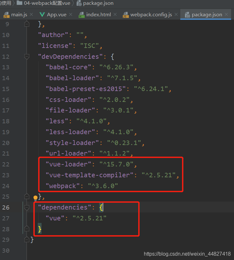The height and width of the screenshot is (260, 234).
Task: Click the main.js JS file icon
Action: (x=6, y=15)
